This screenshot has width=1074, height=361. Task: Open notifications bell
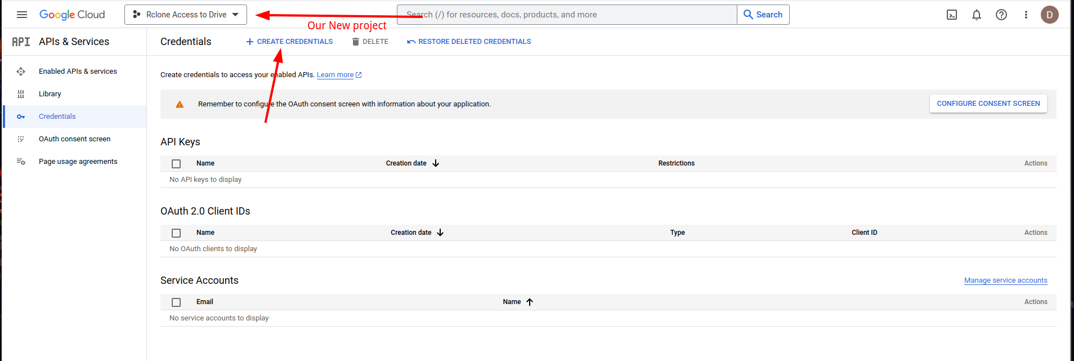coord(977,15)
